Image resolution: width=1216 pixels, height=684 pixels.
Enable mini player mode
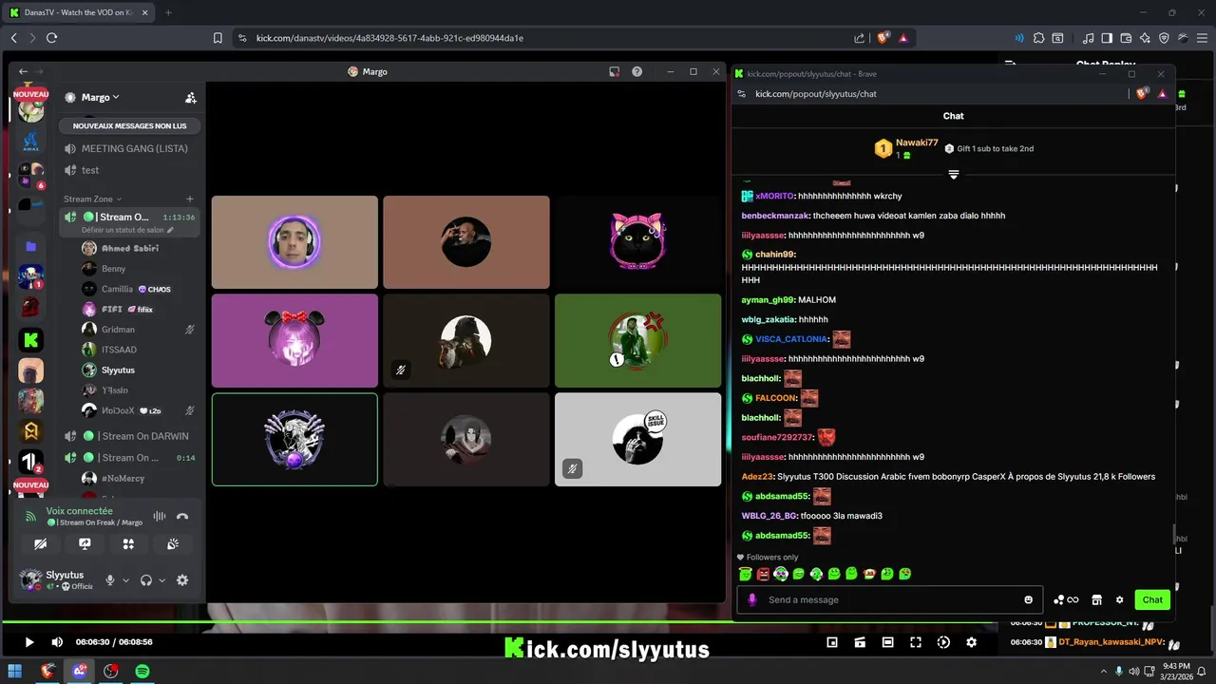click(x=832, y=642)
